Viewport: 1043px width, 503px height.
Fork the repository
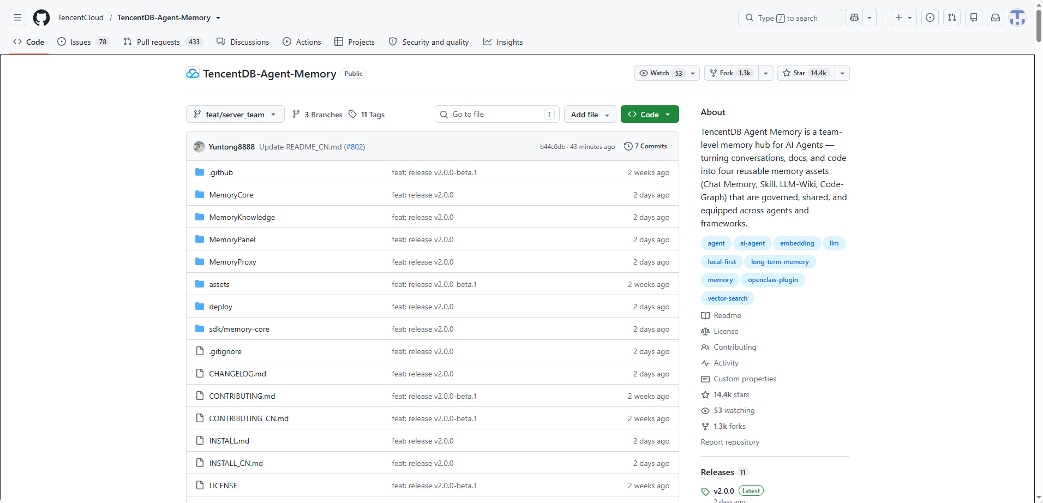tap(732, 73)
